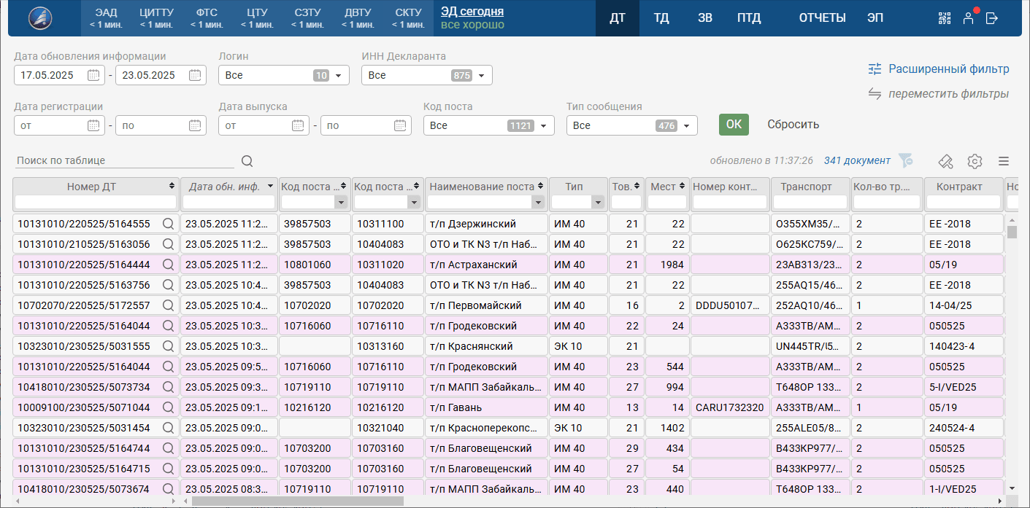The image size is (1030, 508).
Task: View details of declaration 10131010/220525/5164555
Action: pyautogui.click(x=169, y=224)
